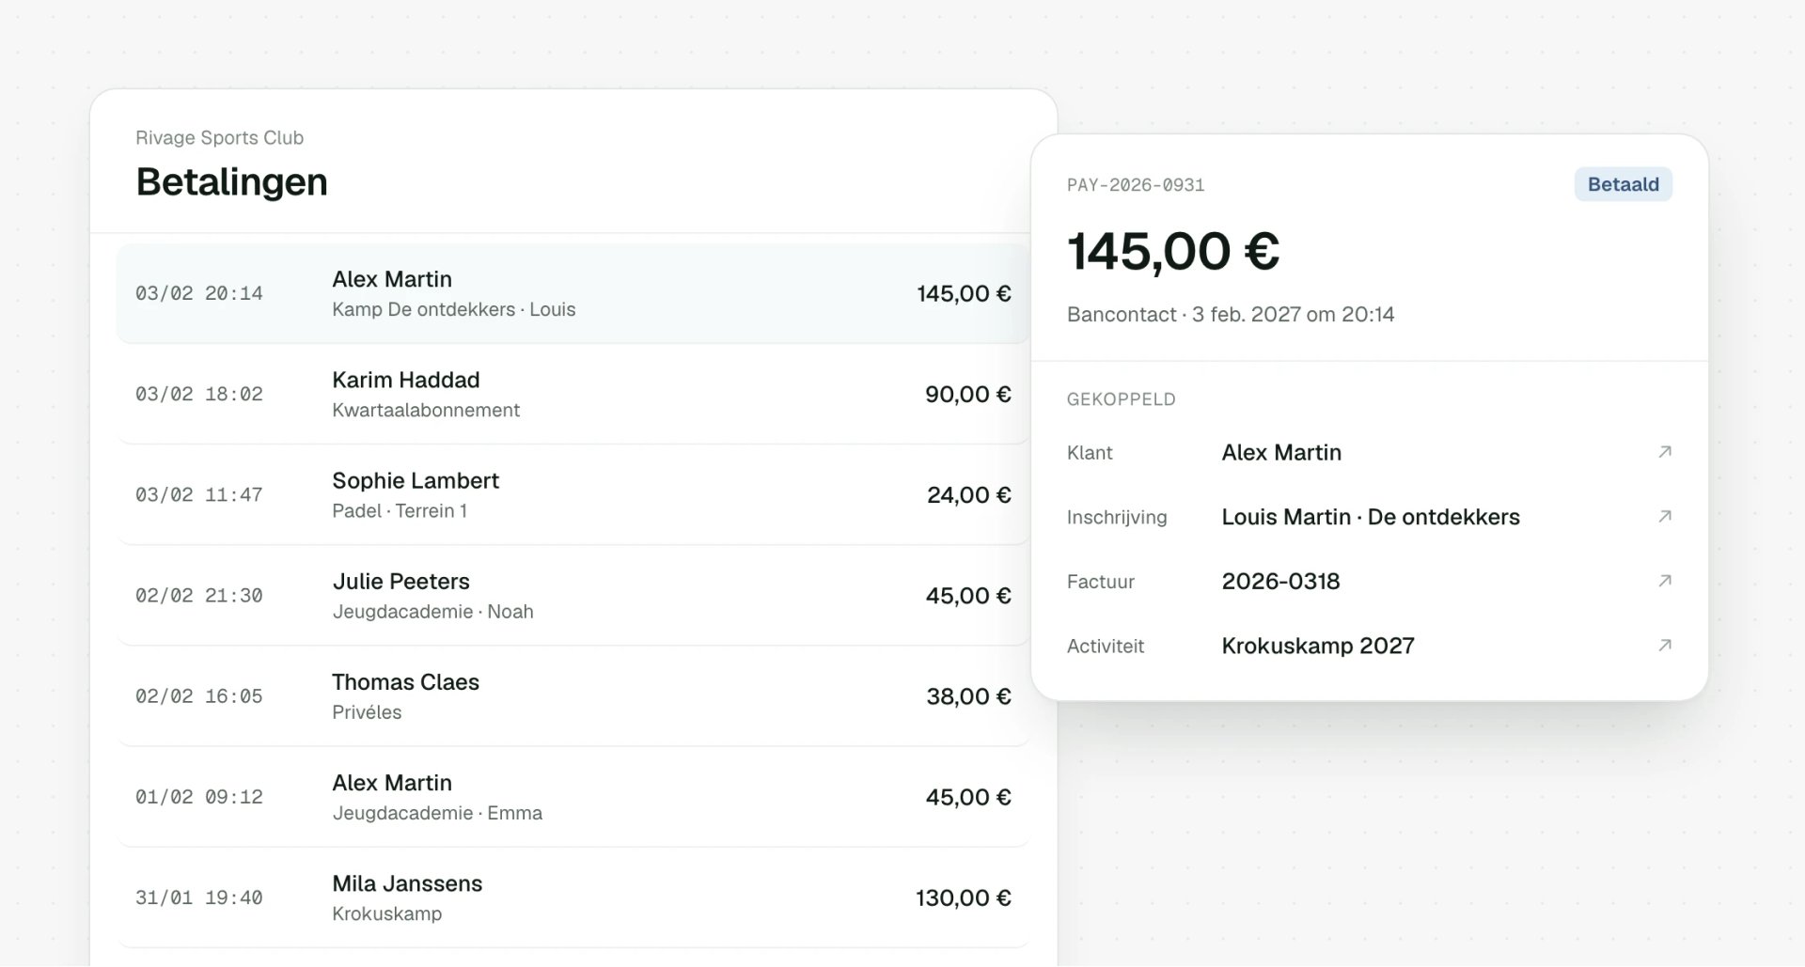Click the 03/02 18:02 timestamp
Image resolution: width=1805 pixels, height=967 pixels.
199,394
